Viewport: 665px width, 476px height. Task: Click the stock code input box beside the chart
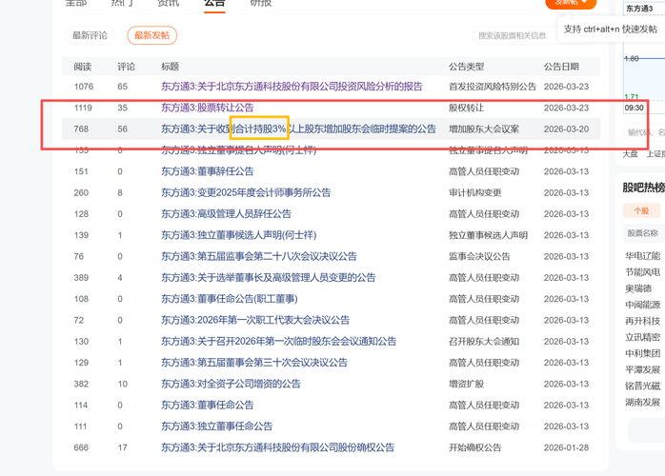pyautogui.click(x=645, y=132)
